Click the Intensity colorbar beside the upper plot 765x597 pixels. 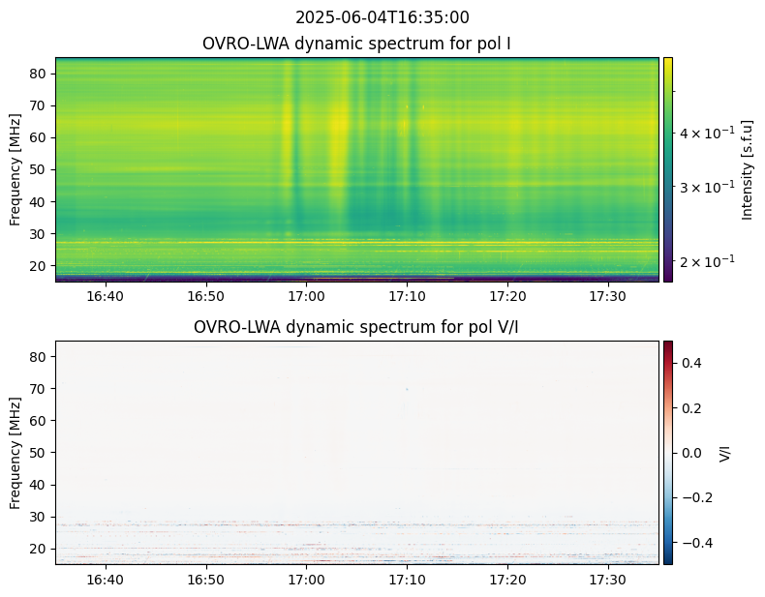667,169
